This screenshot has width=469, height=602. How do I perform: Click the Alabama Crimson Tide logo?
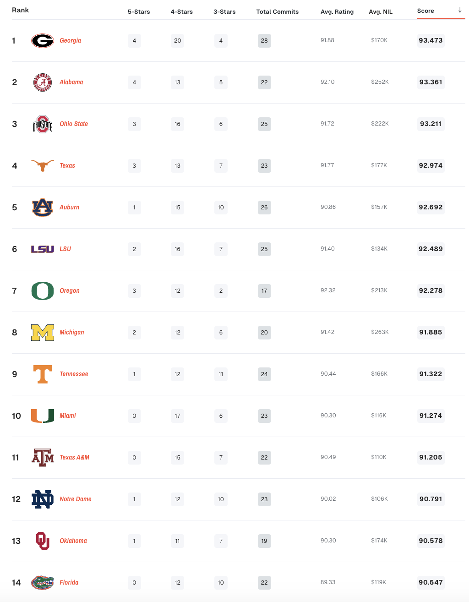pyautogui.click(x=43, y=82)
